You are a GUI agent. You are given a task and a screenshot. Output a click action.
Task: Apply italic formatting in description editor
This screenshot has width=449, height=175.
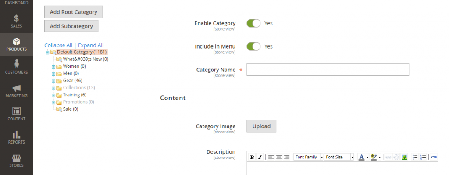click(x=260, y=157)
